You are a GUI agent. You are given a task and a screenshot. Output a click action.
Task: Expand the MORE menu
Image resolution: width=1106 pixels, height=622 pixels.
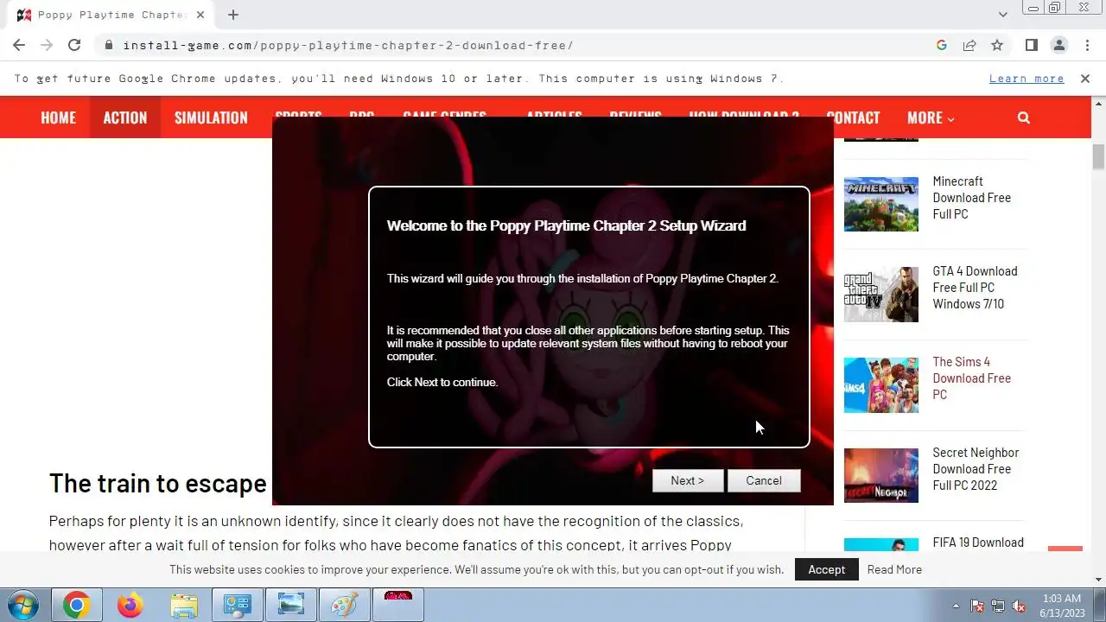[931, 117]
